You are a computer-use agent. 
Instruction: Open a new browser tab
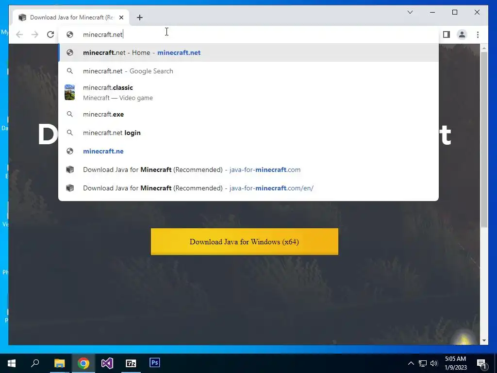(140, 17)
